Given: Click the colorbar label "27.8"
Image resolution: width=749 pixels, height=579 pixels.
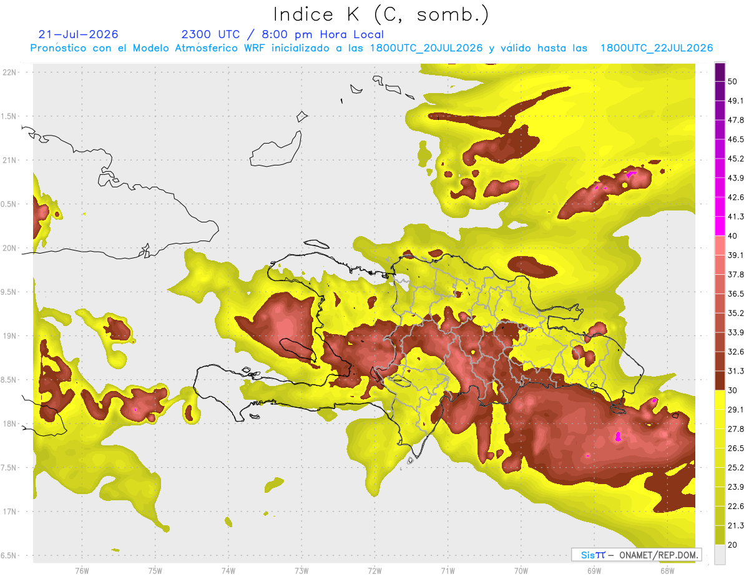Looking at the screenshot, I should pos(736,429).
